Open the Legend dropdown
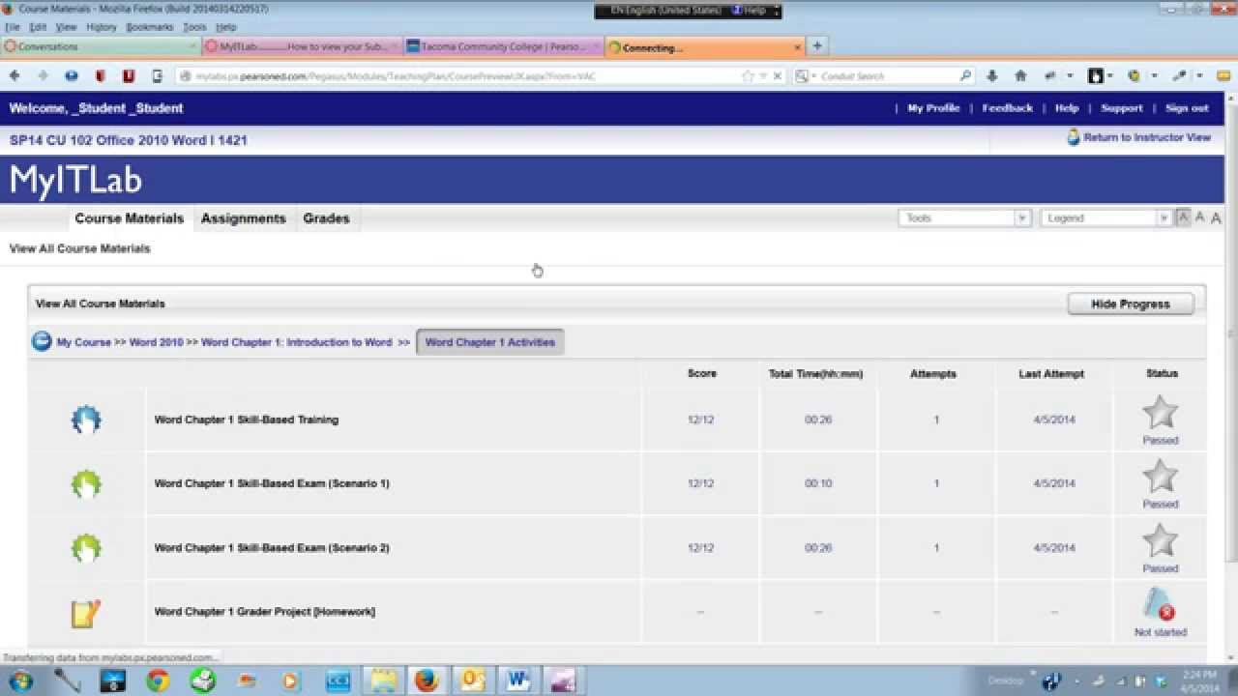1238x696 pixels. [1106, 218]
